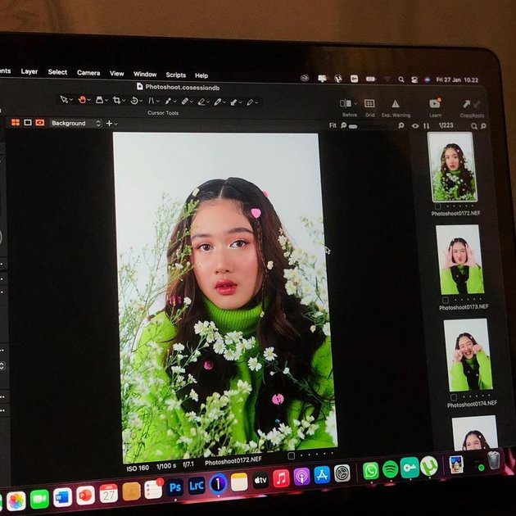Viewport: 516px width, 516px height.
Task: Open Spotlight search in the menu bar
Action: click(401, 79)
